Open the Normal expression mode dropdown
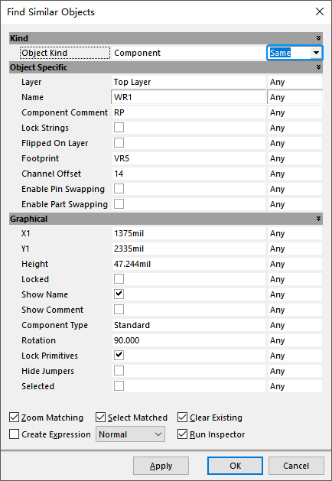The width and height of the screenshot is (332, 481). pyautogui.click(x=130, y=434)
